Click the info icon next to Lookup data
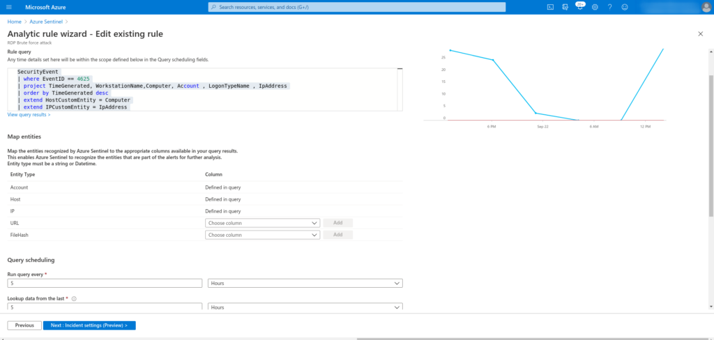Screen dimensions: 714x340 point(74,299)
